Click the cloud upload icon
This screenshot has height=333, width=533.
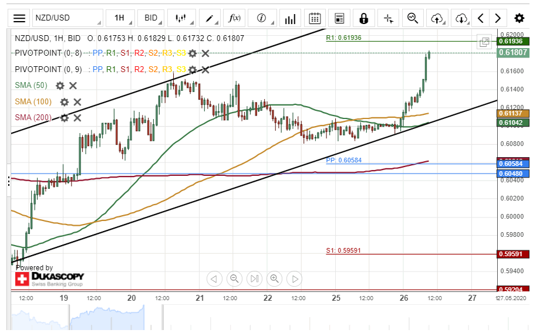pyautogui.click(x=436, y=18)
